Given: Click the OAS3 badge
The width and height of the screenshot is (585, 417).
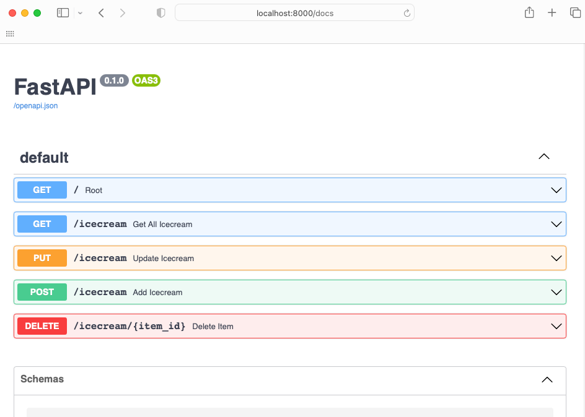Looking at the screenshot, I should (x=146, y=80).
